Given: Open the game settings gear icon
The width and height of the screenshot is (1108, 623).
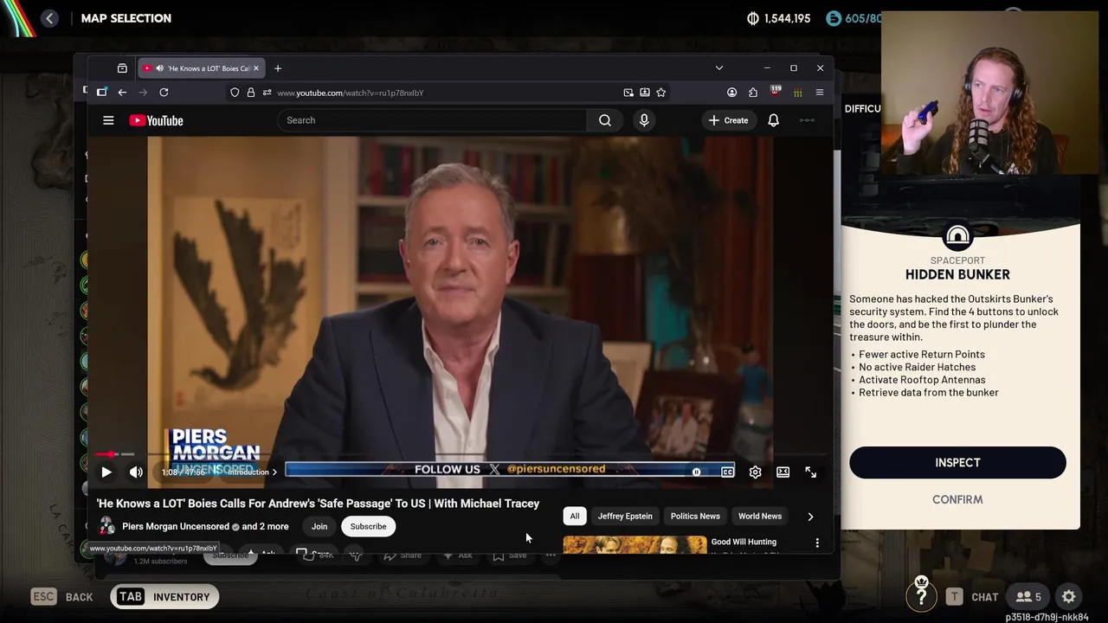Looking at the screenshot, I should point(1069,596).
